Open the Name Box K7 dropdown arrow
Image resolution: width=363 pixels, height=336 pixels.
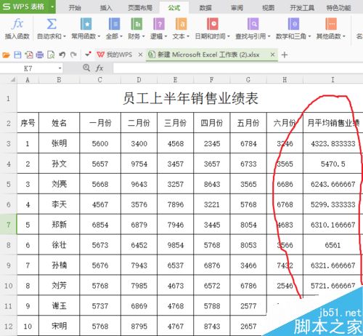[x=60, y=68]
